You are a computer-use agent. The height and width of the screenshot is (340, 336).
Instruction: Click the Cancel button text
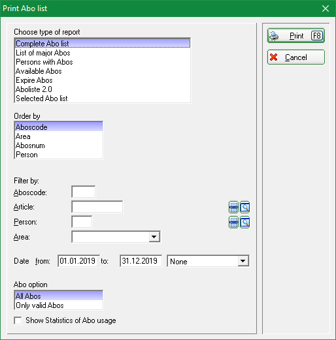[x=296, y=57]
